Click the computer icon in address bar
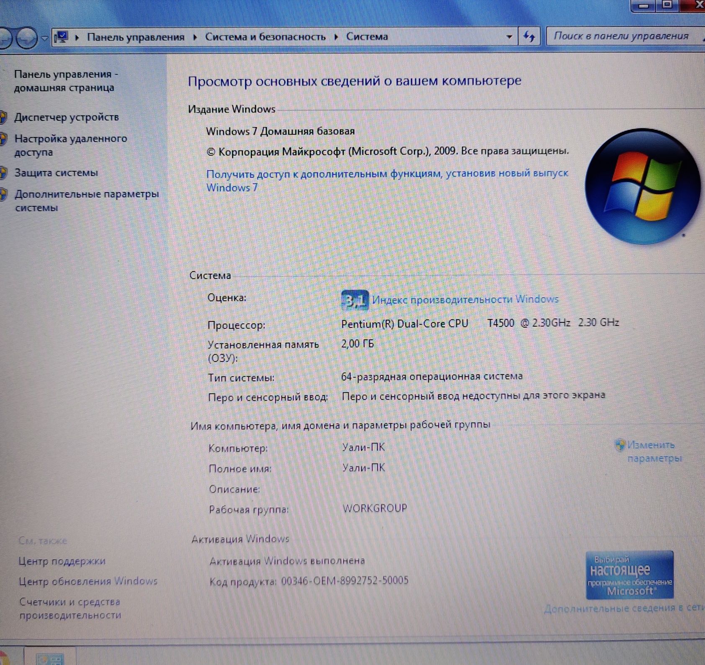 tap(62, 37)
